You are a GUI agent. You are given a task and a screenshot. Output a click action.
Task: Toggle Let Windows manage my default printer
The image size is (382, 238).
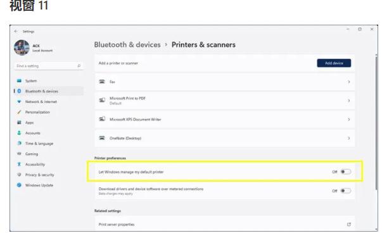346,172
